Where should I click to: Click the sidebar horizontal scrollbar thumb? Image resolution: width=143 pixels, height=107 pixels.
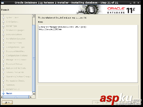click(16, 97)
